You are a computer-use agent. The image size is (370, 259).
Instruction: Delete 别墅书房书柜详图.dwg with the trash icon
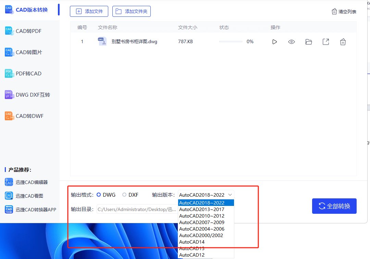(343, 41)
